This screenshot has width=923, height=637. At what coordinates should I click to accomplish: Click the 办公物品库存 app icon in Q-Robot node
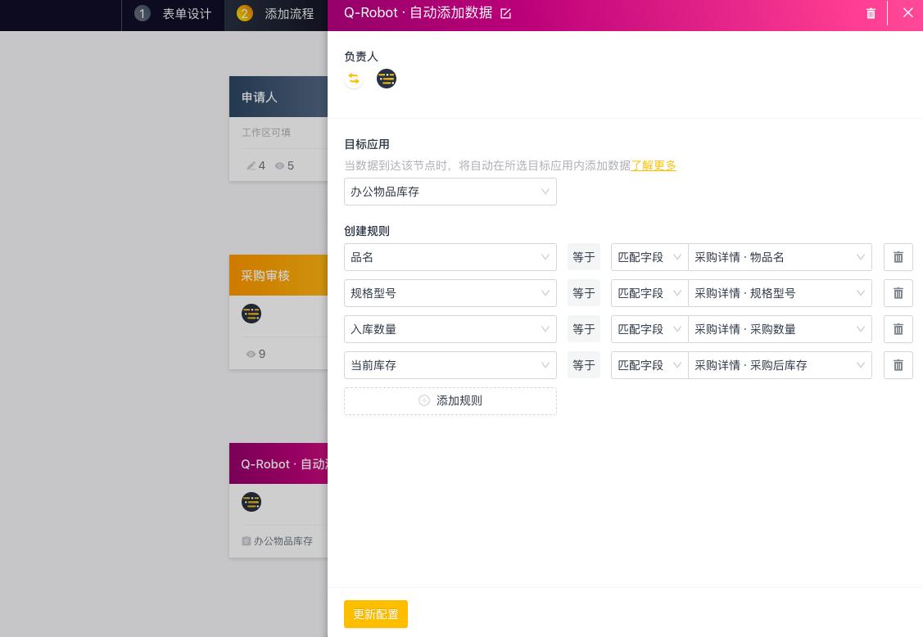tap(247, 540)
